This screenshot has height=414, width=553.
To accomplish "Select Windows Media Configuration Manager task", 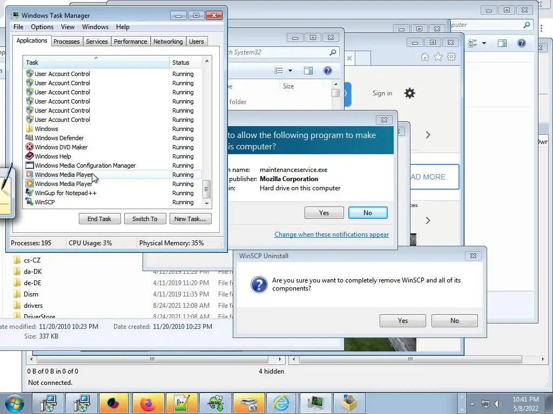I will 85,165.
